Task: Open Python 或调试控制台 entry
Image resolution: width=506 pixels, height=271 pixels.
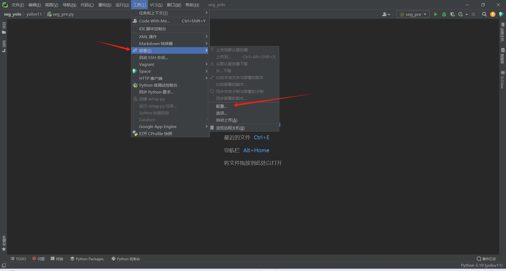Action: pyautogui.click(x=170, y=85)
